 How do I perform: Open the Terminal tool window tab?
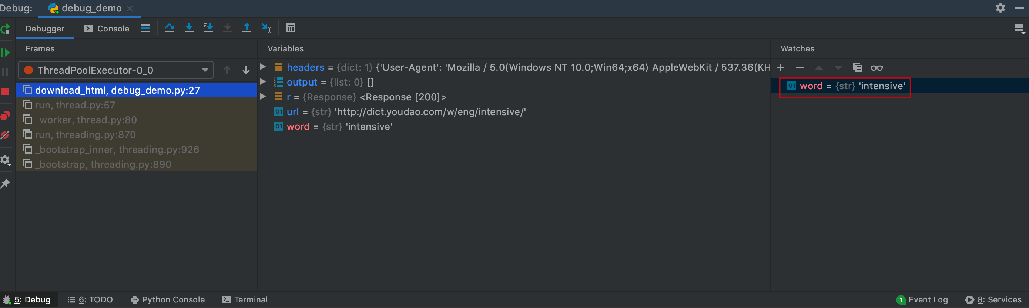[x=245, y=299]
